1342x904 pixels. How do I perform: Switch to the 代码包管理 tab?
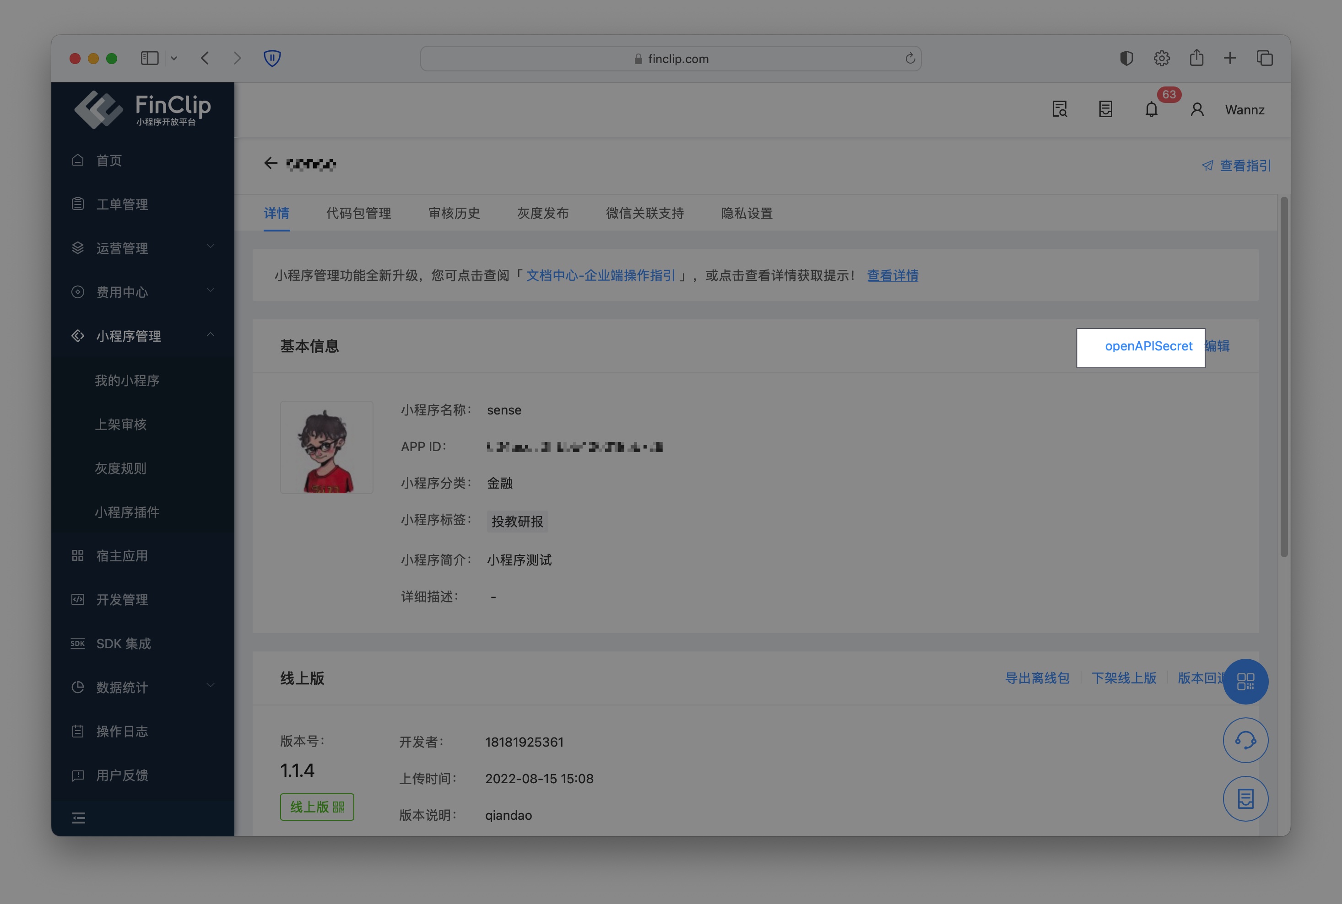358,213
